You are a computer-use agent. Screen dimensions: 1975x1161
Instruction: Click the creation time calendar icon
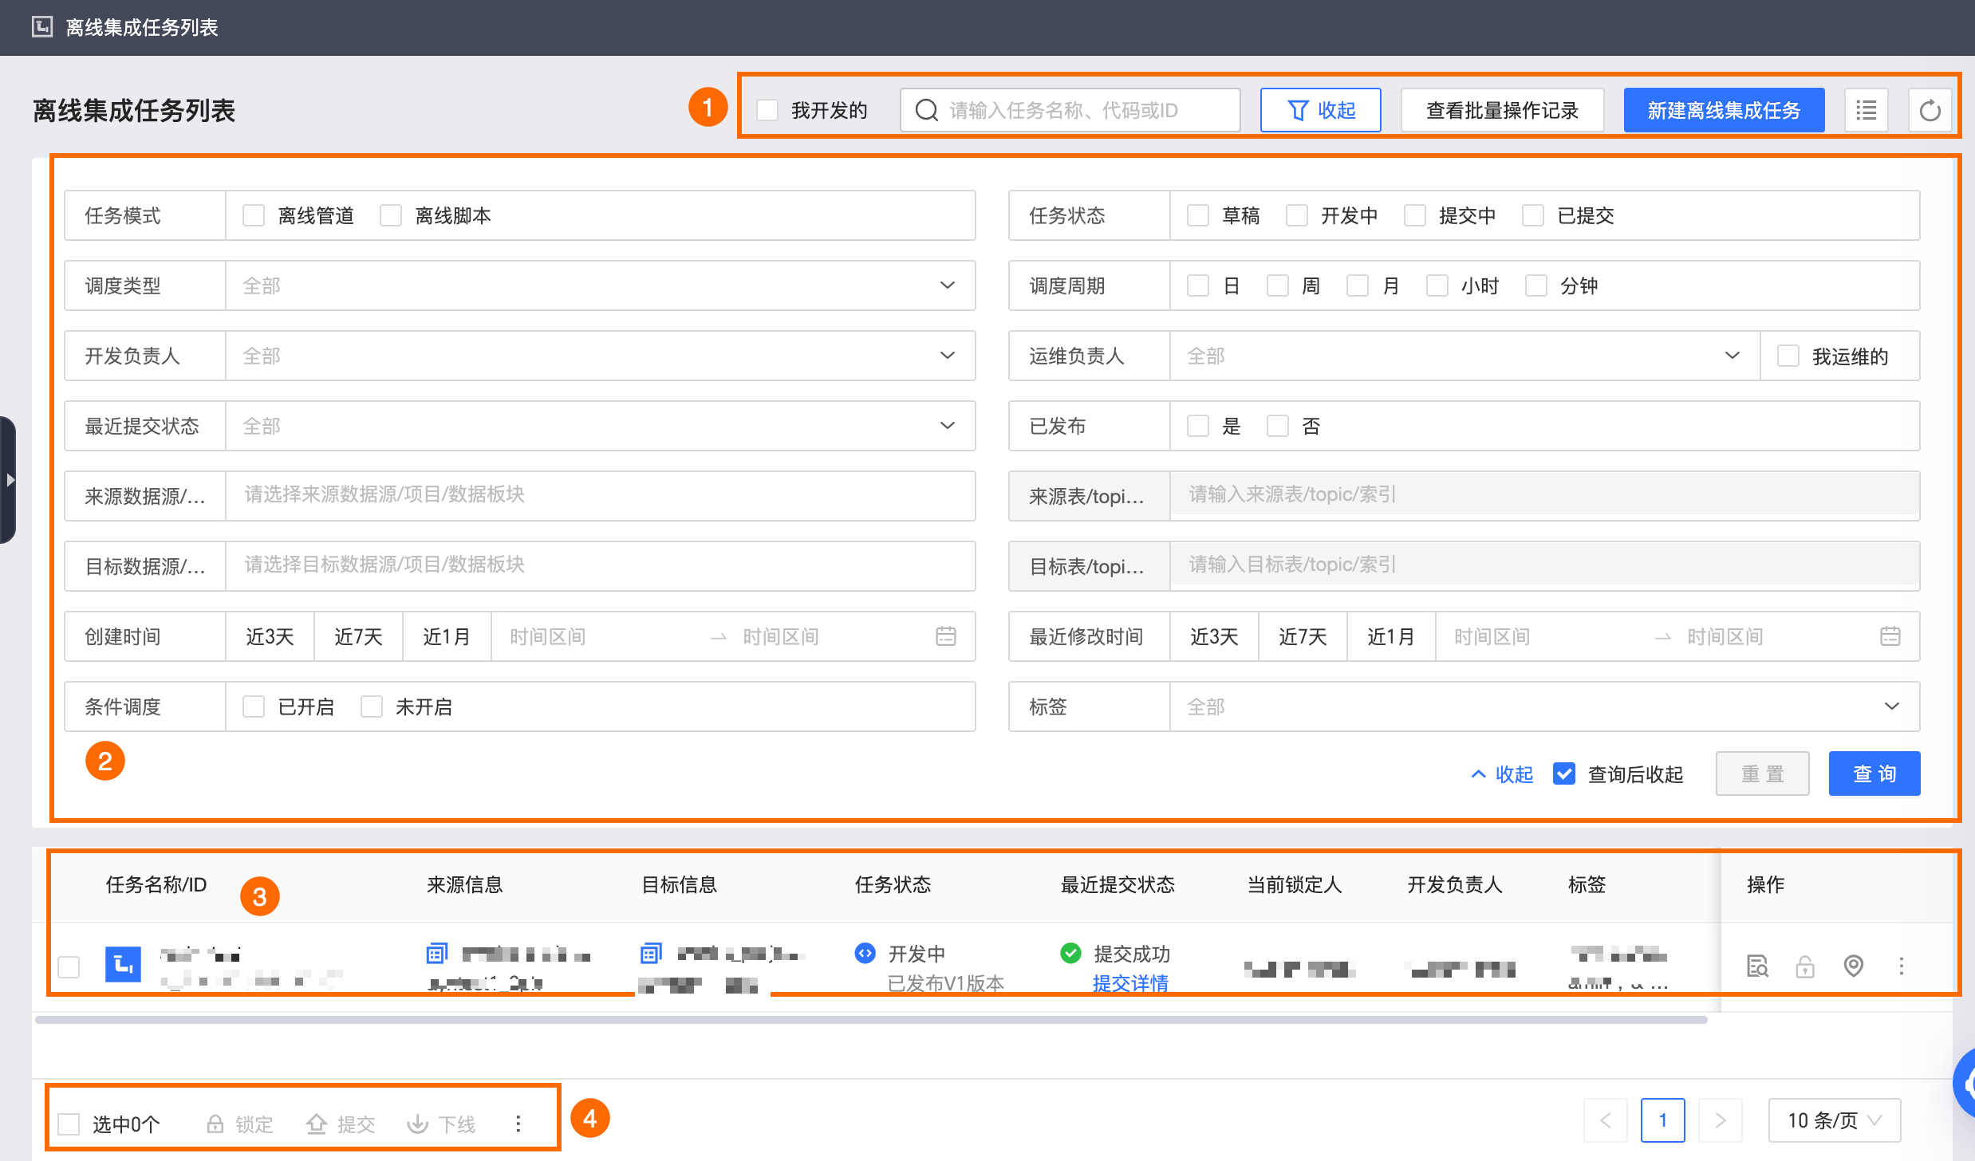tap(945, 636)
